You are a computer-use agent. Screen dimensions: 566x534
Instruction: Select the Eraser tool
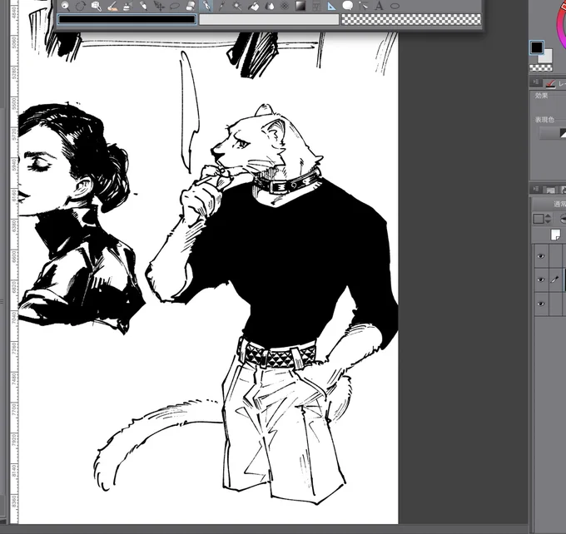pos(191,6)
